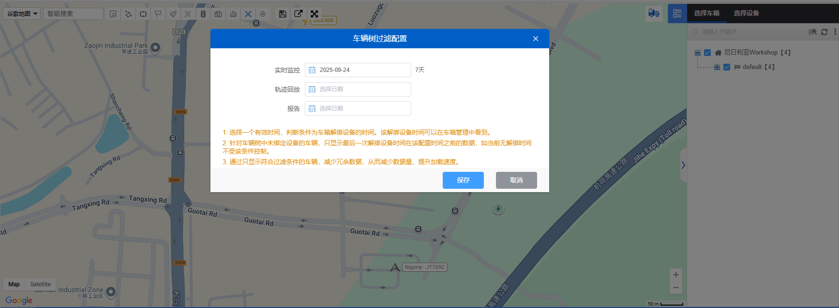
Task: Click the refresh icon in vehicle panel
Action: pyautogui.click(x=824, y=32)
